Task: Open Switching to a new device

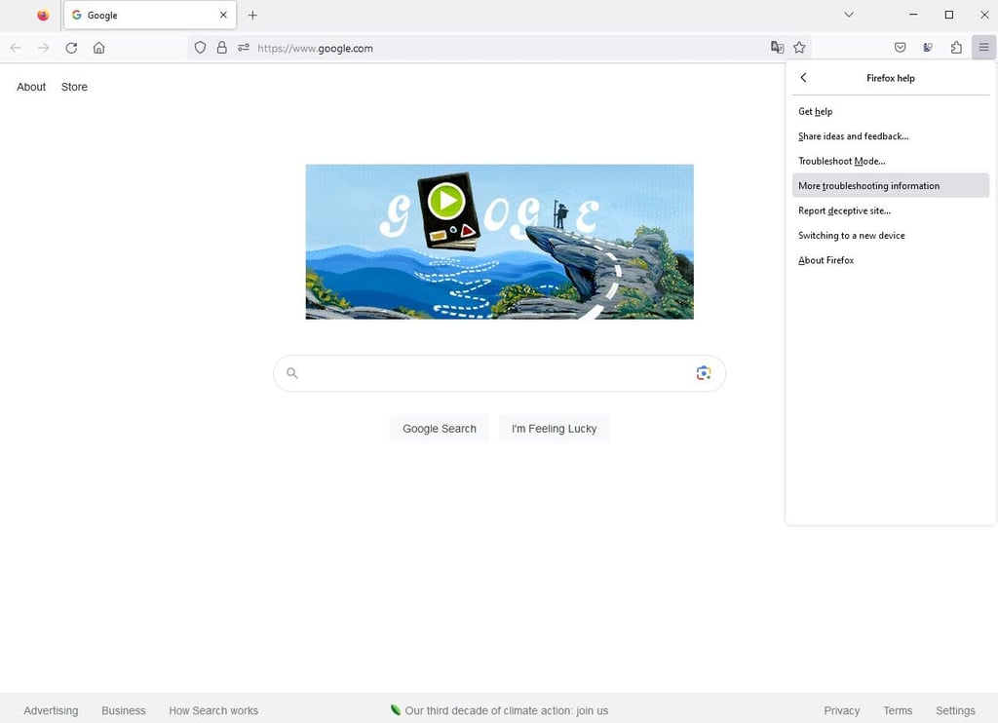Action: (891, 236)
